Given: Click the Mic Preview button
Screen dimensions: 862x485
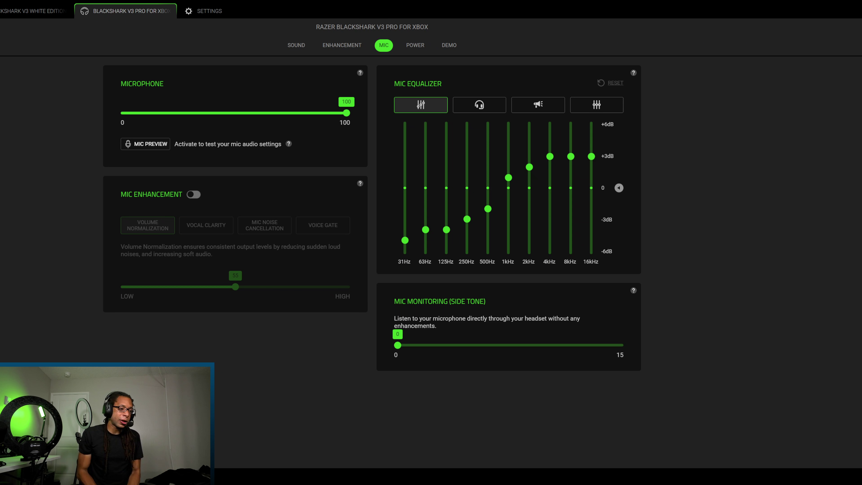Looking at the screenshot, I should pos(146,144).
